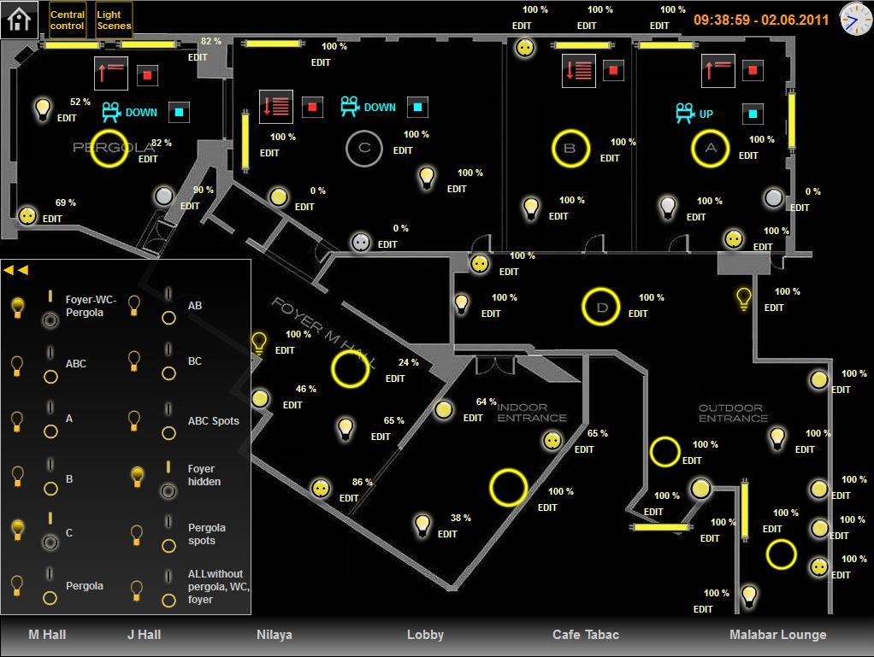Image resolution: width=874 pixels, height=657 pixels.
Task: Click the wall socket icon at 69%
Action: 27,215
